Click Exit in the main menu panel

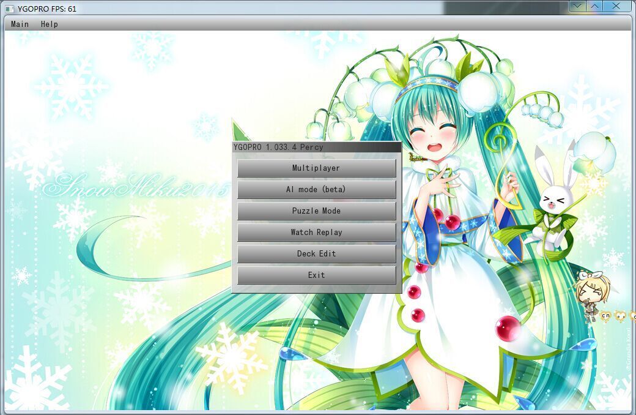click(316, 275)
